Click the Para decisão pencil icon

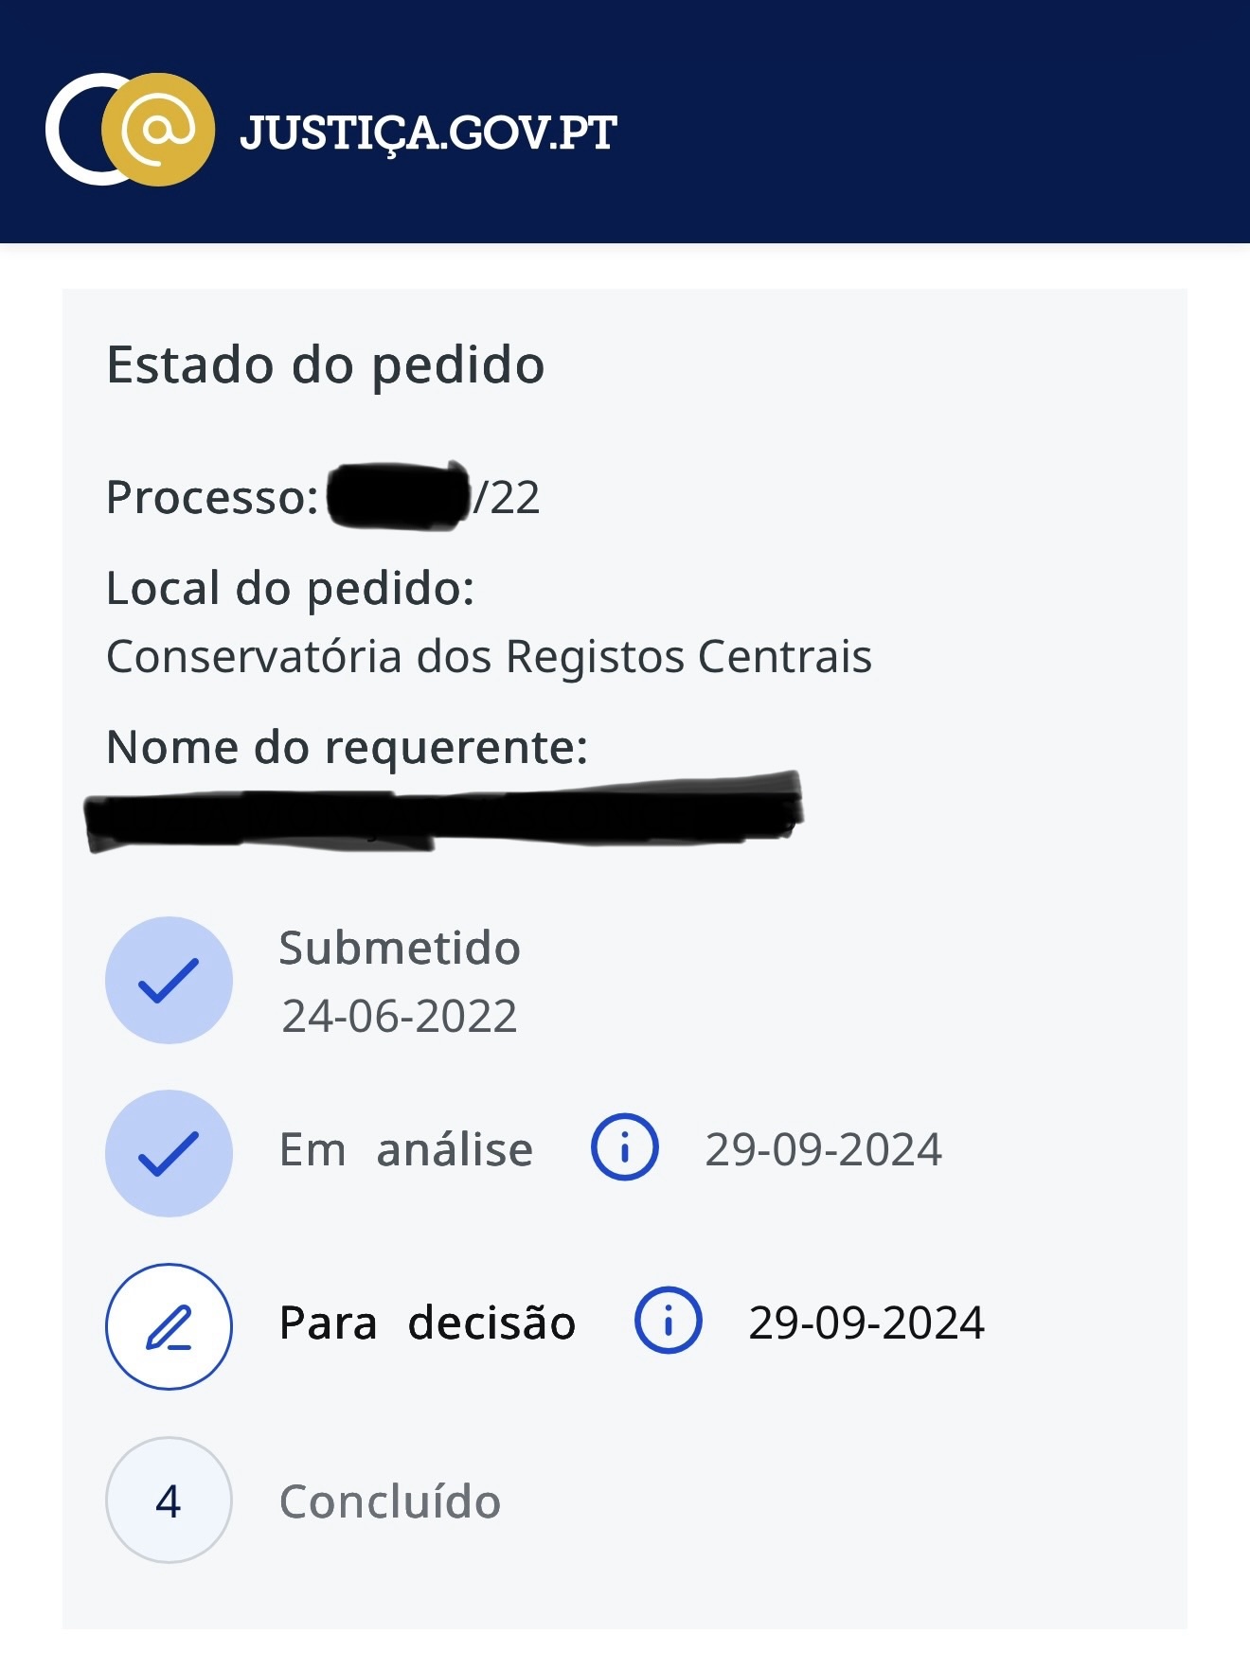(x=169, y=1327)
